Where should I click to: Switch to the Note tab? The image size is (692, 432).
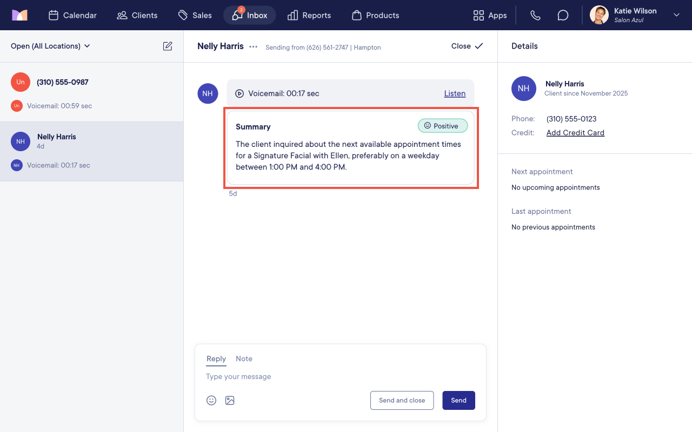click(244, 359)
